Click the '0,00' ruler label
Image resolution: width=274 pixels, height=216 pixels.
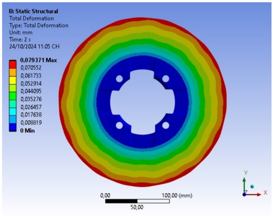[x=105, y=196]
